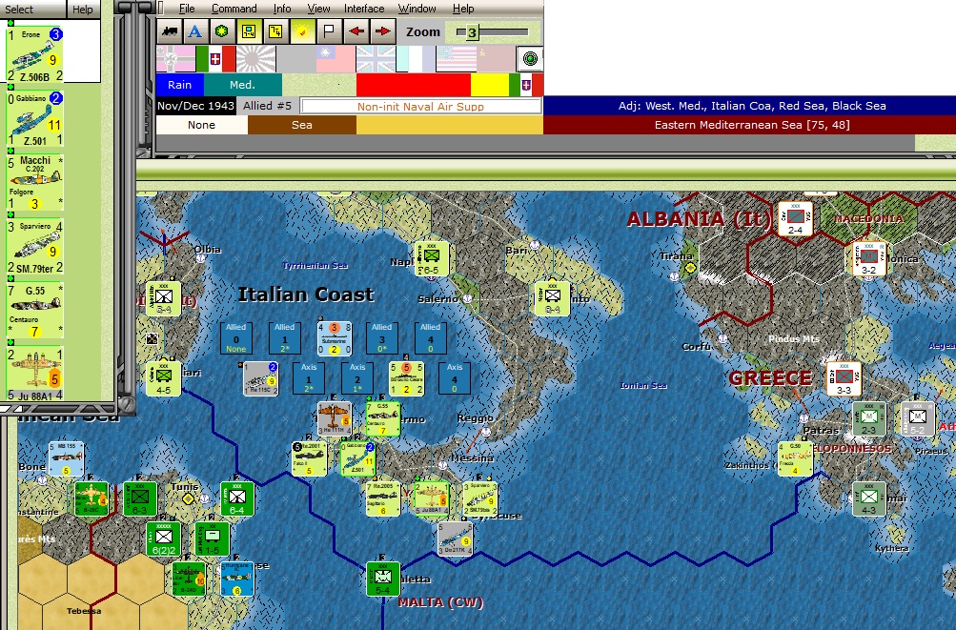
Task: Open the Window menu
Action: click(417, 9)
